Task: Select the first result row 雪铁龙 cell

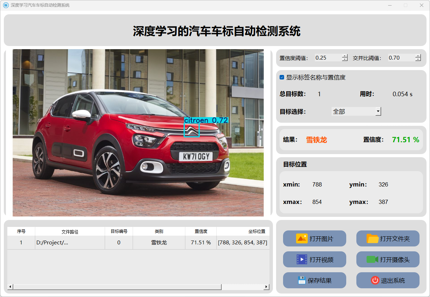Action: [x=159, y=242]
